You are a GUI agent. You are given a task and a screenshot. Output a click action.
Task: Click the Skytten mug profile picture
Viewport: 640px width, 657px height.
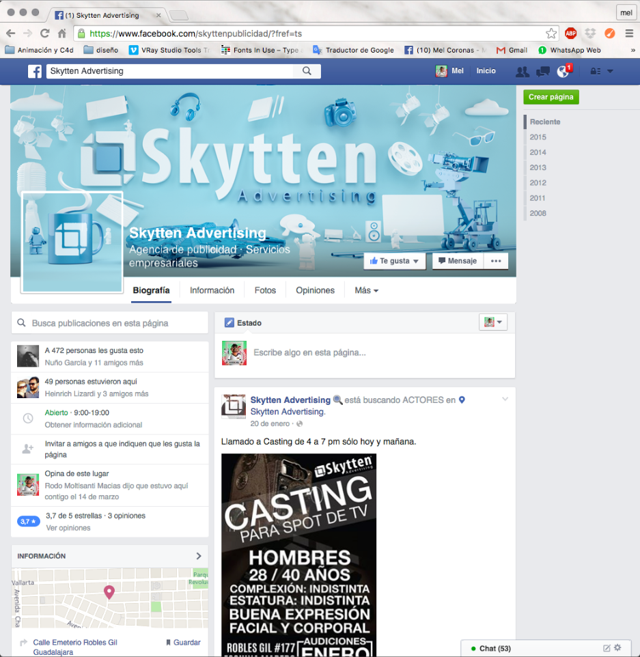point(72,242)
